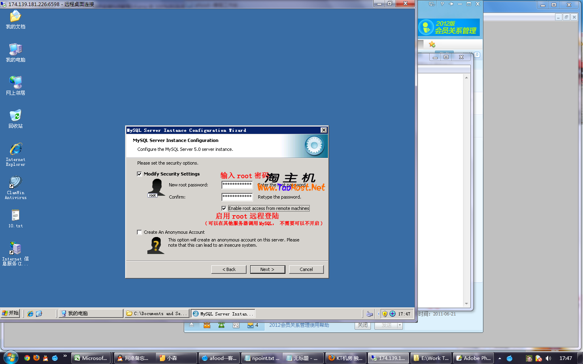Image resolution: width=583 pixels, height=364 pixels.
Task: Switch to the MySQL Server Instan... taskbar button
Action: tap(223, 313)
